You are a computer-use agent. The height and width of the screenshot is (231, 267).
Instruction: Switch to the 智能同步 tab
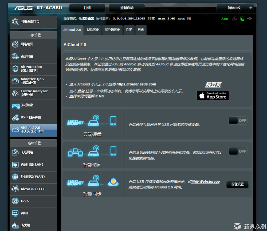pyautogui.click(x=93, y=30)
